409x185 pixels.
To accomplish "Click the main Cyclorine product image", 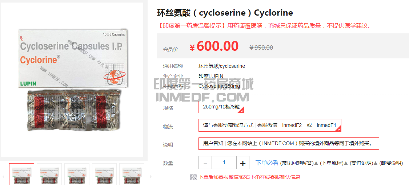I will click(72, 80).
